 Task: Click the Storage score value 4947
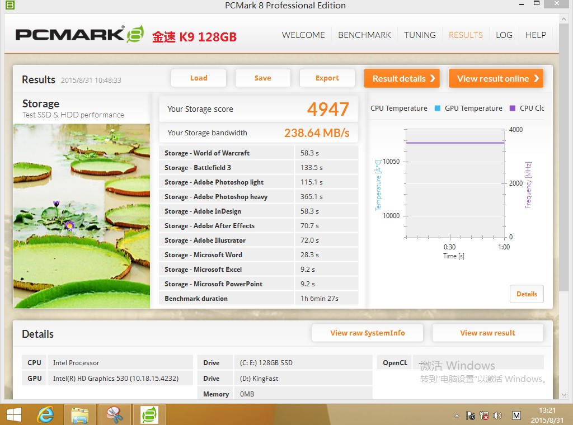point(328,109)
